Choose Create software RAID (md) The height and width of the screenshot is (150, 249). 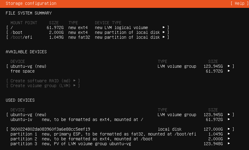point(43,81)
